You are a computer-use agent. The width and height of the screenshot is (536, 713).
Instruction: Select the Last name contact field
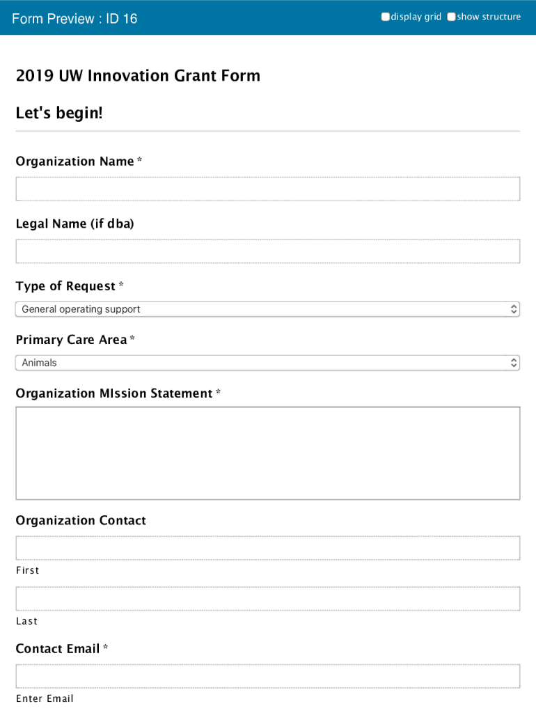coord(267,599)
